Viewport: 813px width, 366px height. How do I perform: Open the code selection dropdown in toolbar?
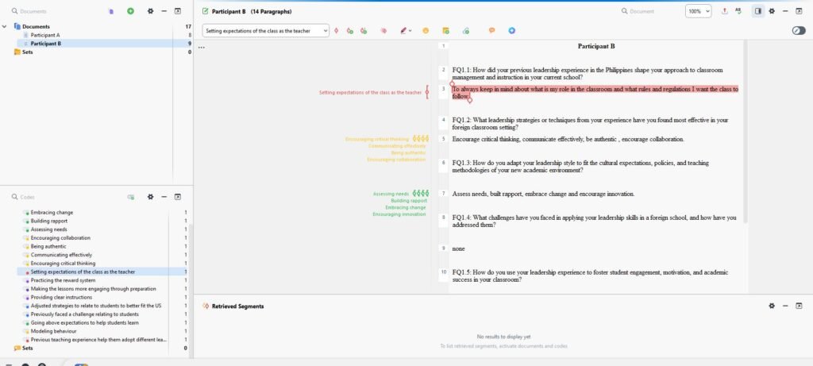point(265,31)
